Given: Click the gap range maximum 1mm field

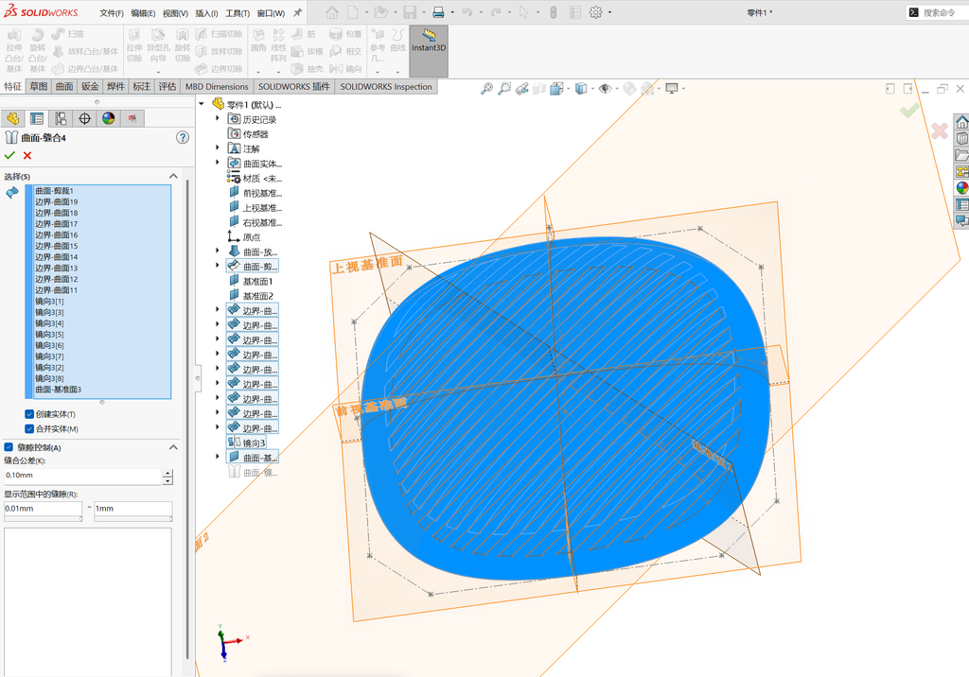Looking at the screenshot, I should [132, 509].
